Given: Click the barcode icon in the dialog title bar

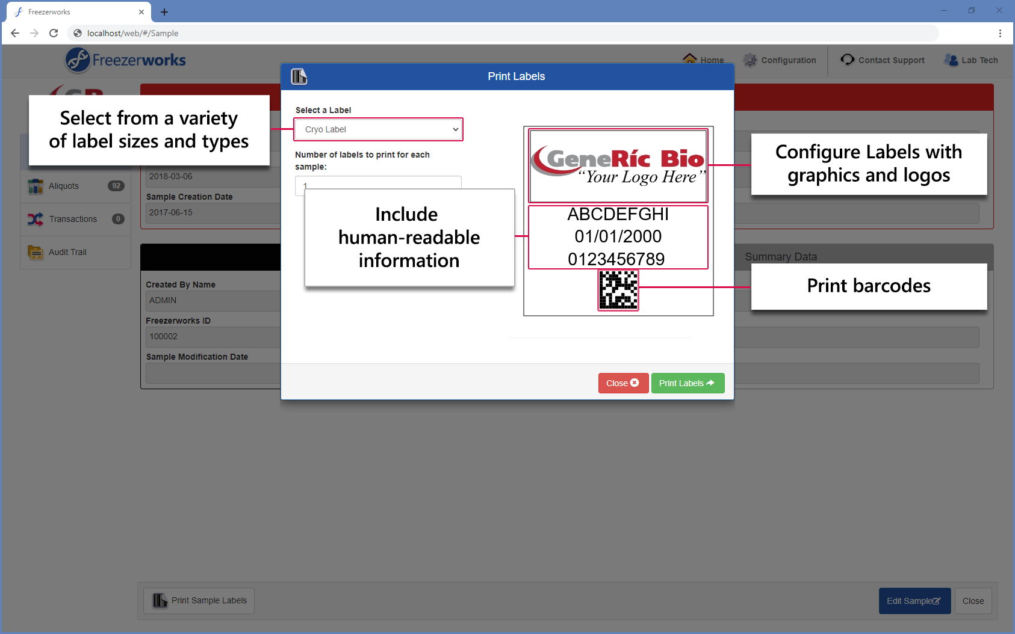Looking at the screenshot, I should [299, 76].
